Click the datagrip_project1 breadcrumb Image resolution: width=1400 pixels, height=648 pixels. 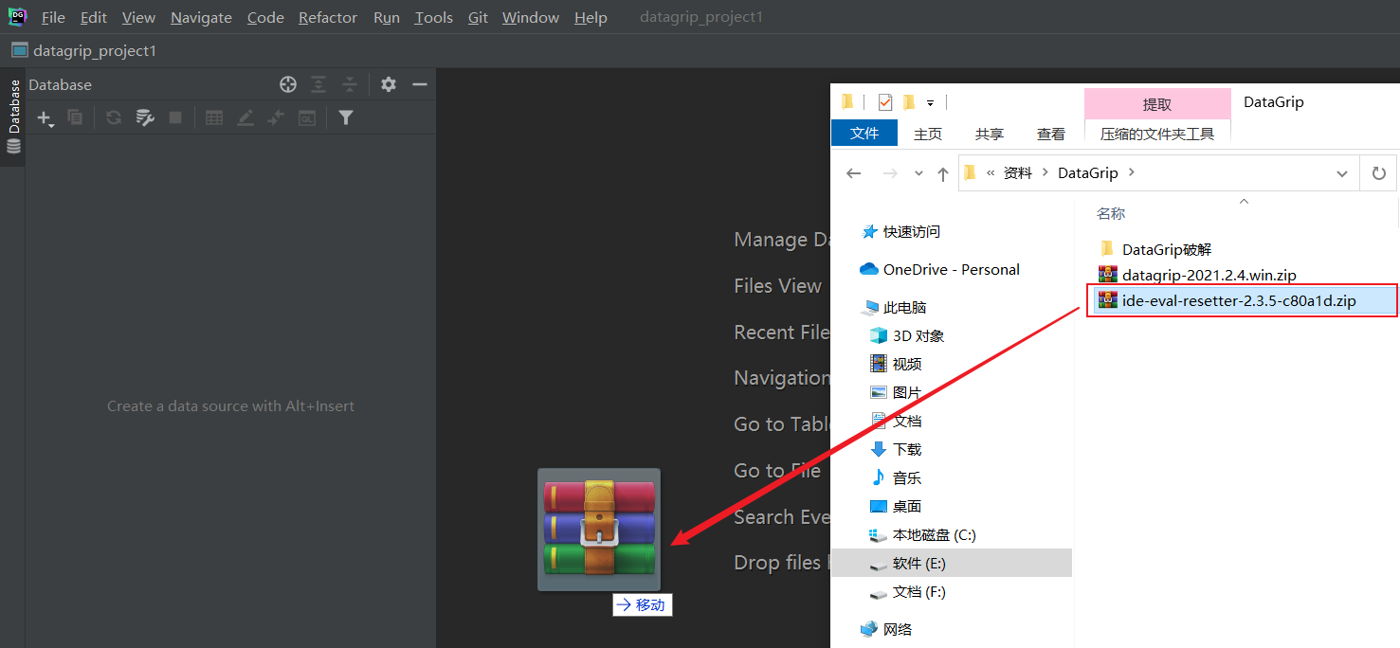click(x=83, y=50)
